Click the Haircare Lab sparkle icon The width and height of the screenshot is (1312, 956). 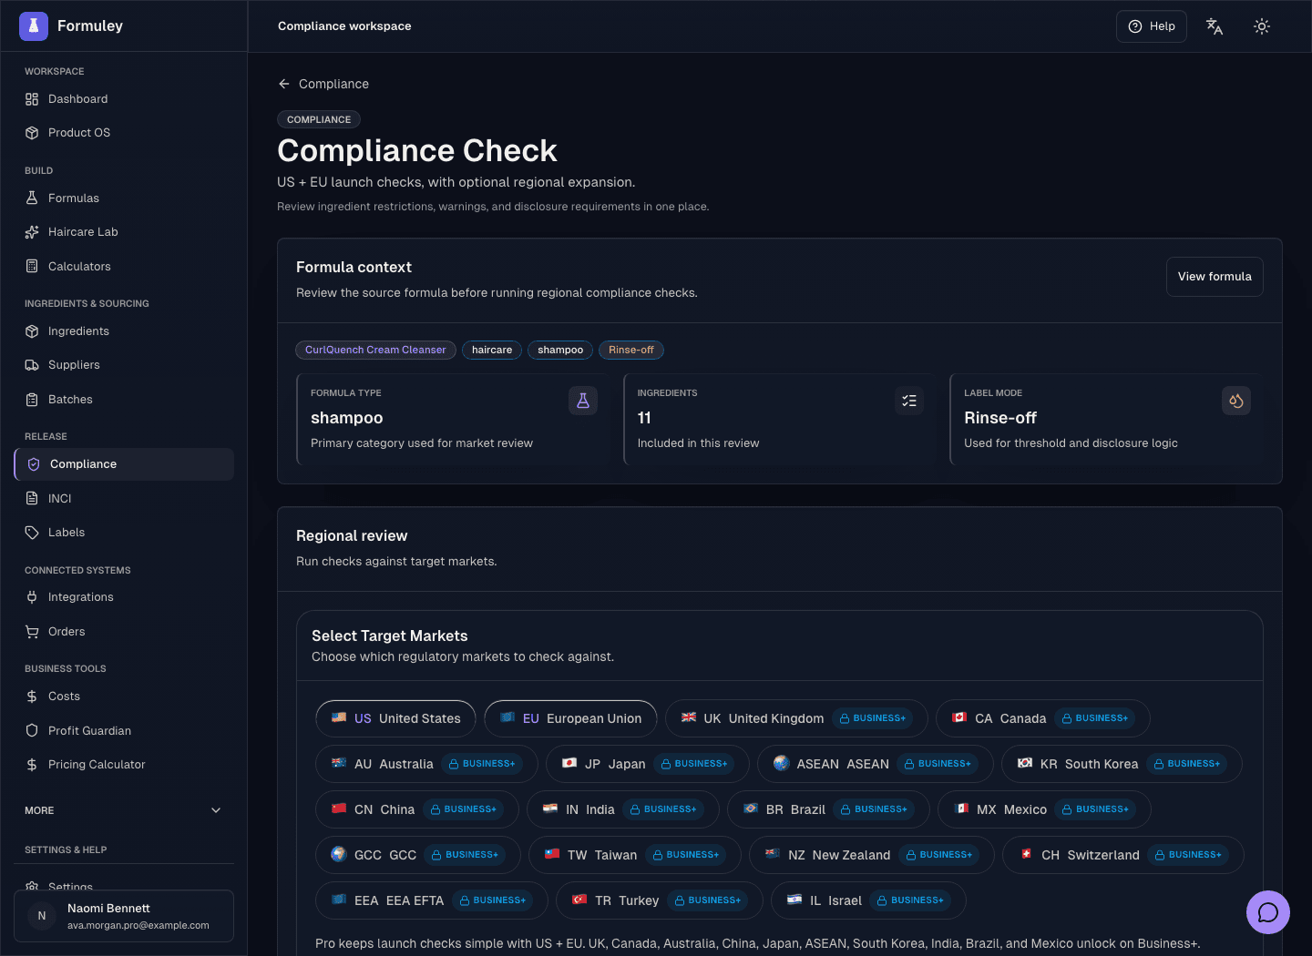(x=32, y=232)
